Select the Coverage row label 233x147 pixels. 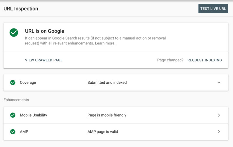[28, 83]
